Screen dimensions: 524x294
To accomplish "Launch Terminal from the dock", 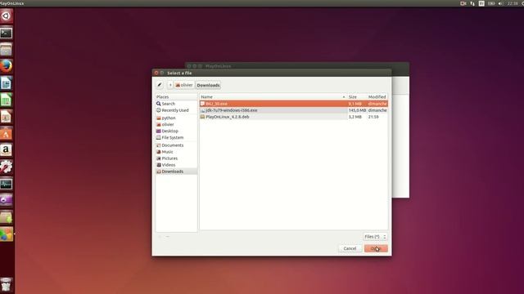I will pos(7,33).
